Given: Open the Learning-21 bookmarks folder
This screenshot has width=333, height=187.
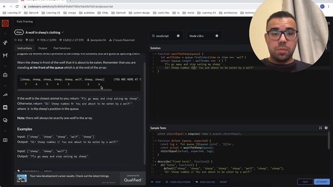Looking at the screenshot, I should (12, 12).
